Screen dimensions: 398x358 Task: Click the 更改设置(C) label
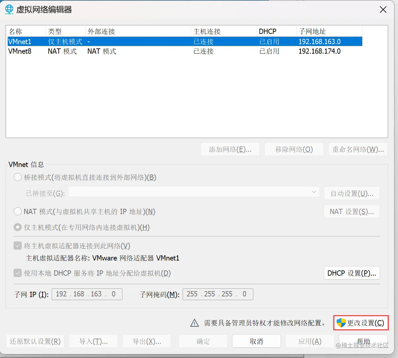[366, 323]
